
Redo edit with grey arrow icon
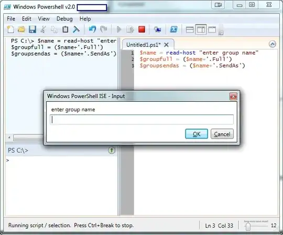coord(104,29)
